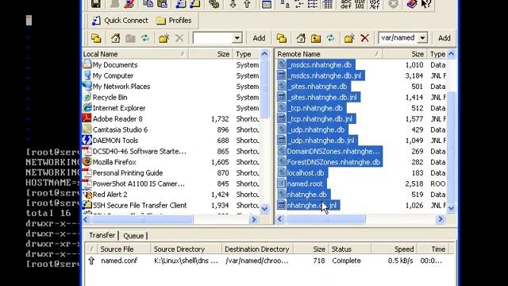This screenshot has height=286, width=508.
Task: Create new folder in local pane
Action: pos(164,38)
